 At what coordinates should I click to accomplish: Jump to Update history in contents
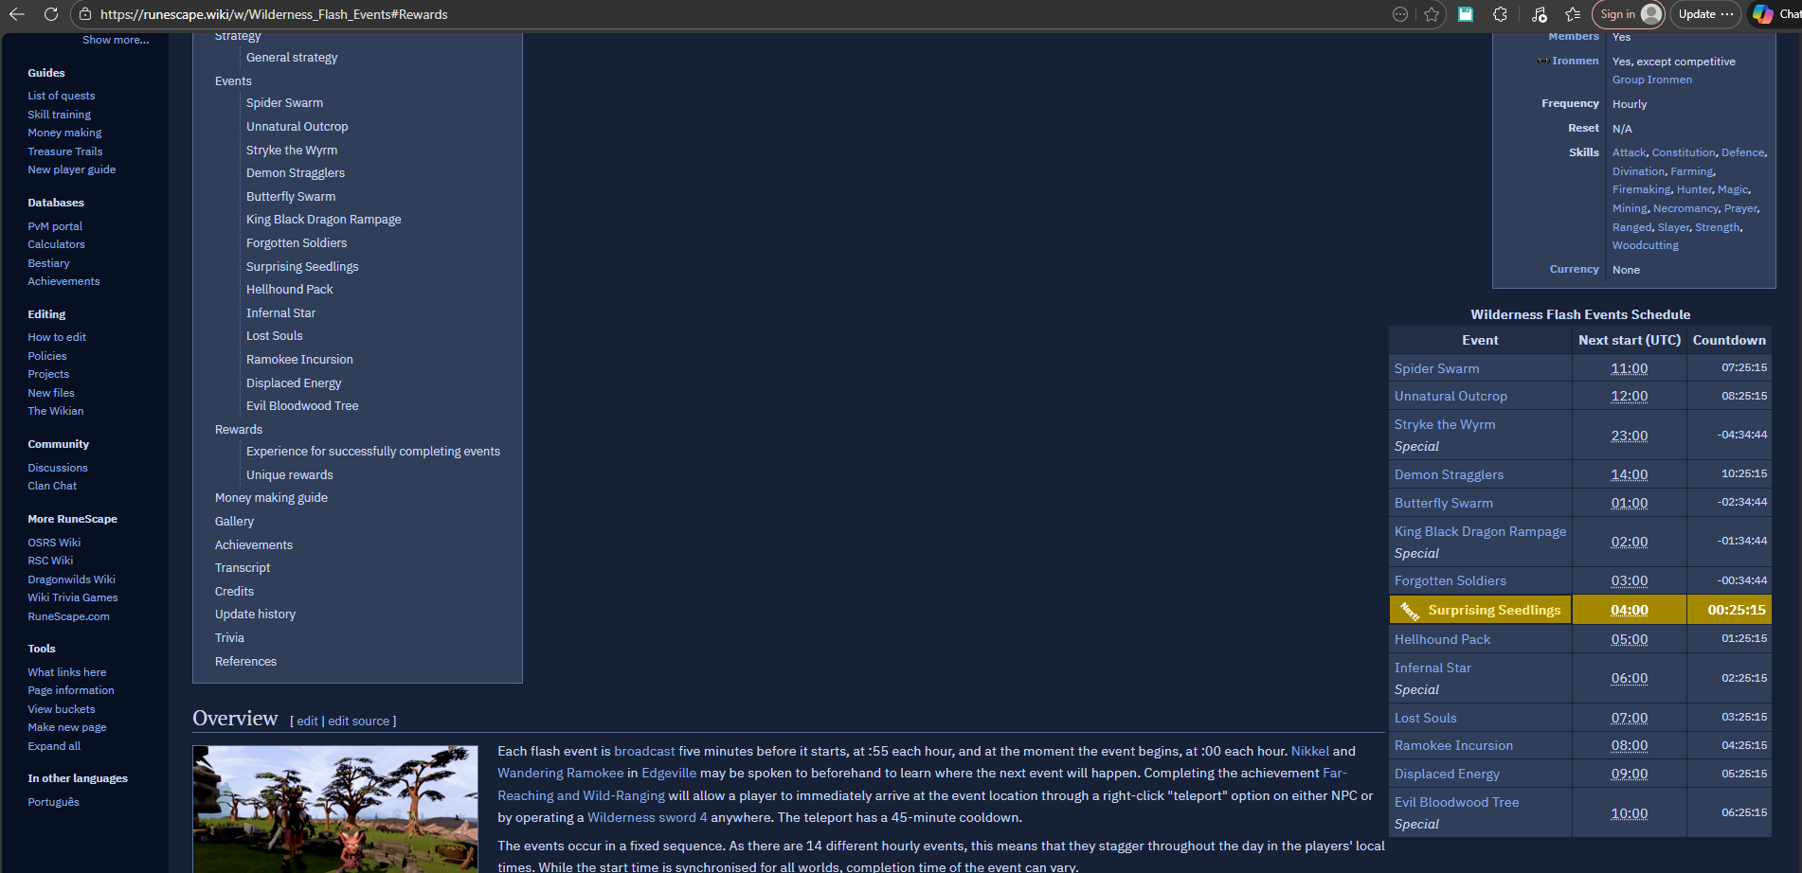(x=255, y=615)
